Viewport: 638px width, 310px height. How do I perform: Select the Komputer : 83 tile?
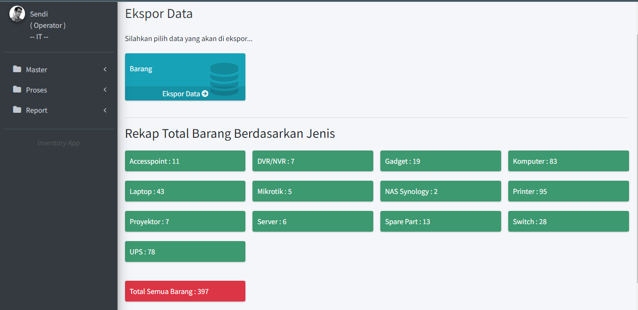click(x=568, y=161)
